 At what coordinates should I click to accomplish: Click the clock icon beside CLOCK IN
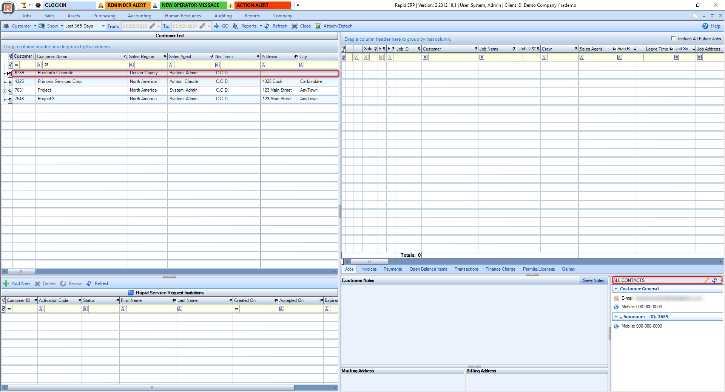coord(38,5)
